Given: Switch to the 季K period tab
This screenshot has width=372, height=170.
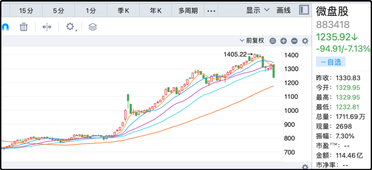Looking at the screenshot, I should (123, 11).
